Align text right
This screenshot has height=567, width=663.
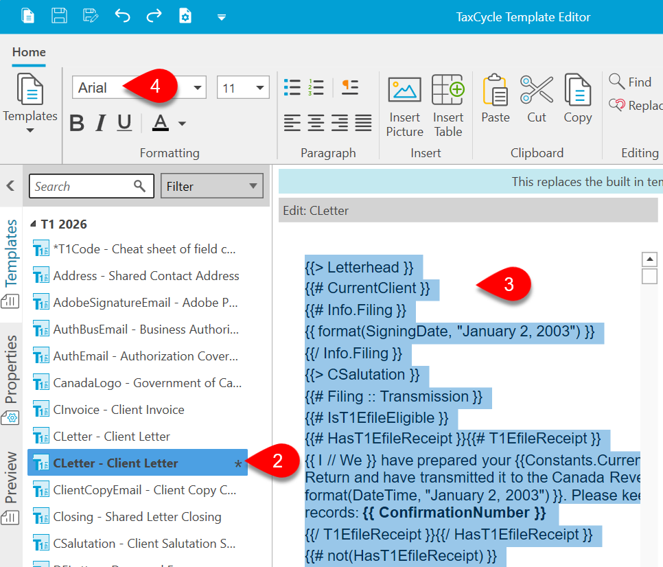pos(340,123)
